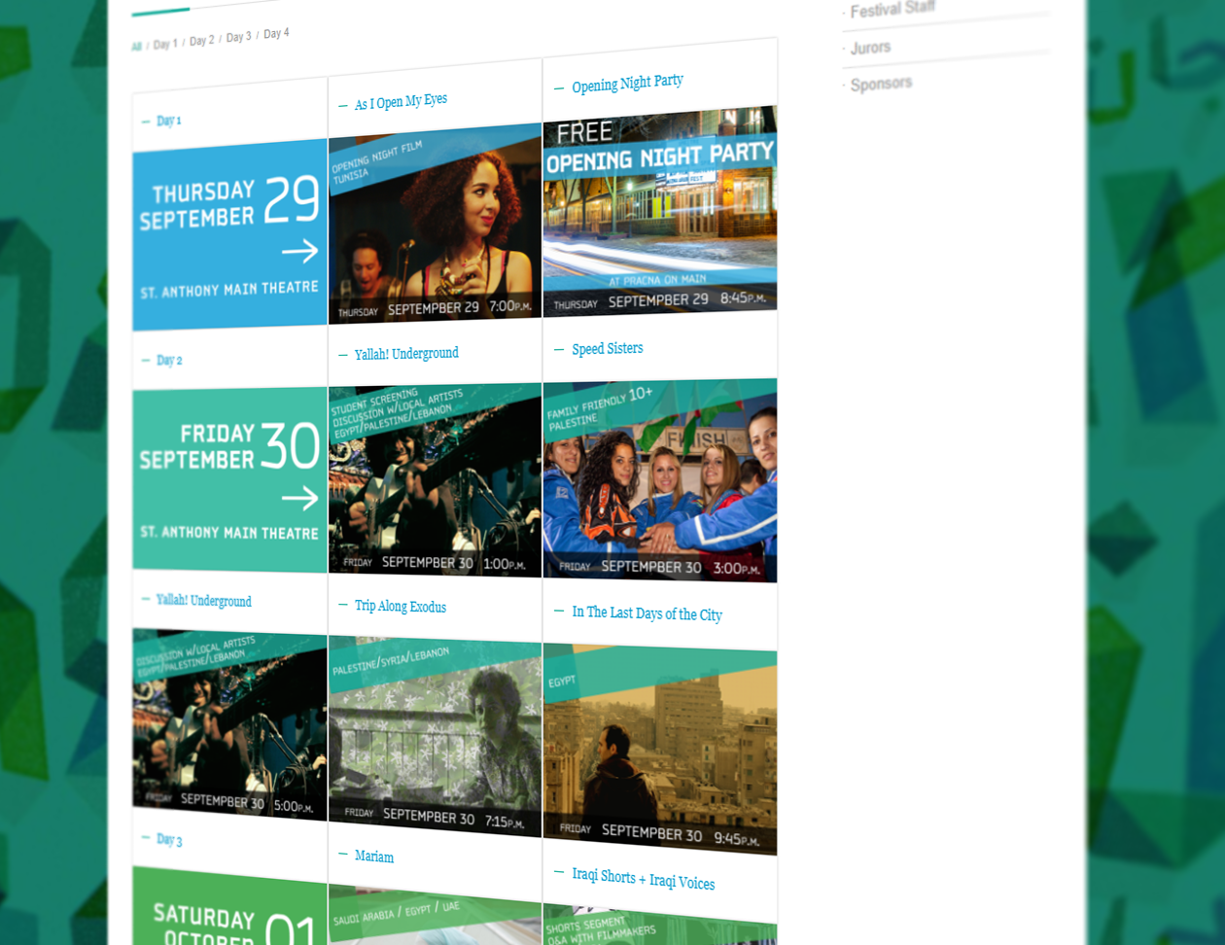Click the Opening Night Party title link
Image resolution: width=1225 pixels, height=945 pixels.
(x=627, y=84)
